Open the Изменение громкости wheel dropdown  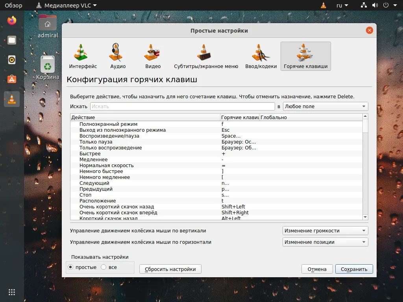[x=325, y=230]
